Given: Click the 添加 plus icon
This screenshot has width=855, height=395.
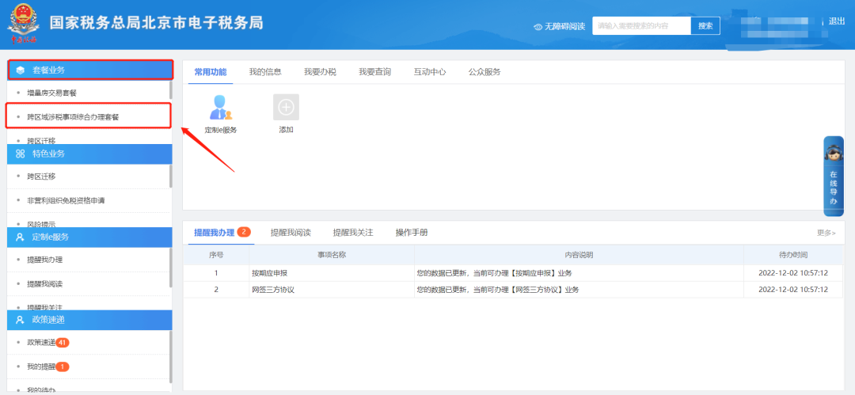Looking at the screenshot, I should [286, 107].
